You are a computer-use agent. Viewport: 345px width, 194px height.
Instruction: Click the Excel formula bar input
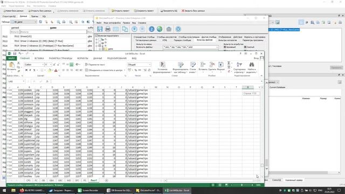(x=155, y=81)
